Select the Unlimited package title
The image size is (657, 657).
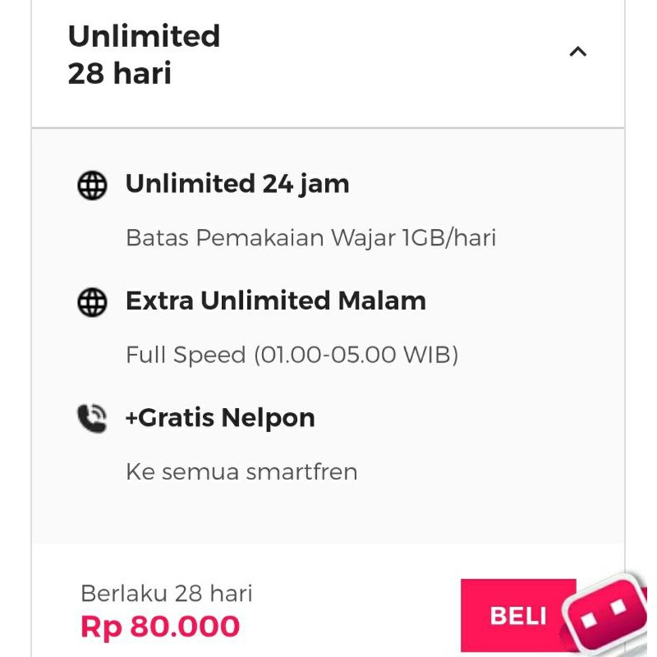click(x=144, y=36)
